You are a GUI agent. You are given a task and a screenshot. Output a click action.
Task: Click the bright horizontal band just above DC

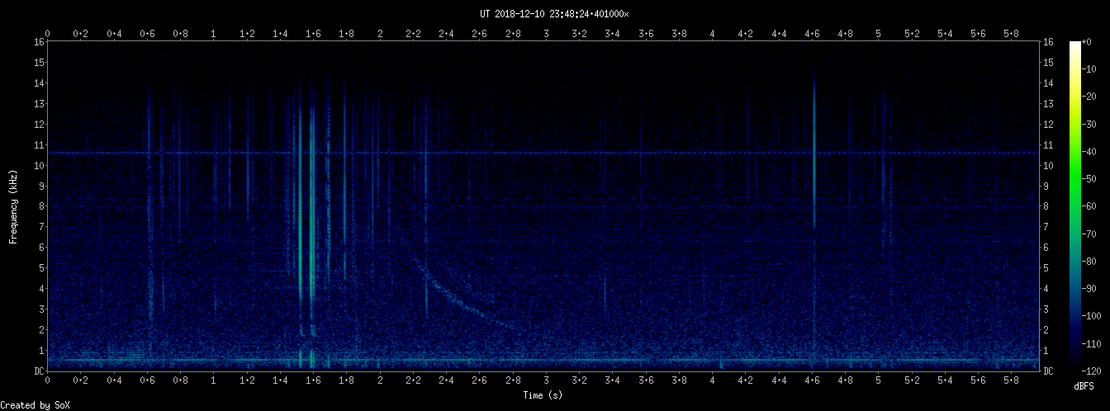point(578,360)
